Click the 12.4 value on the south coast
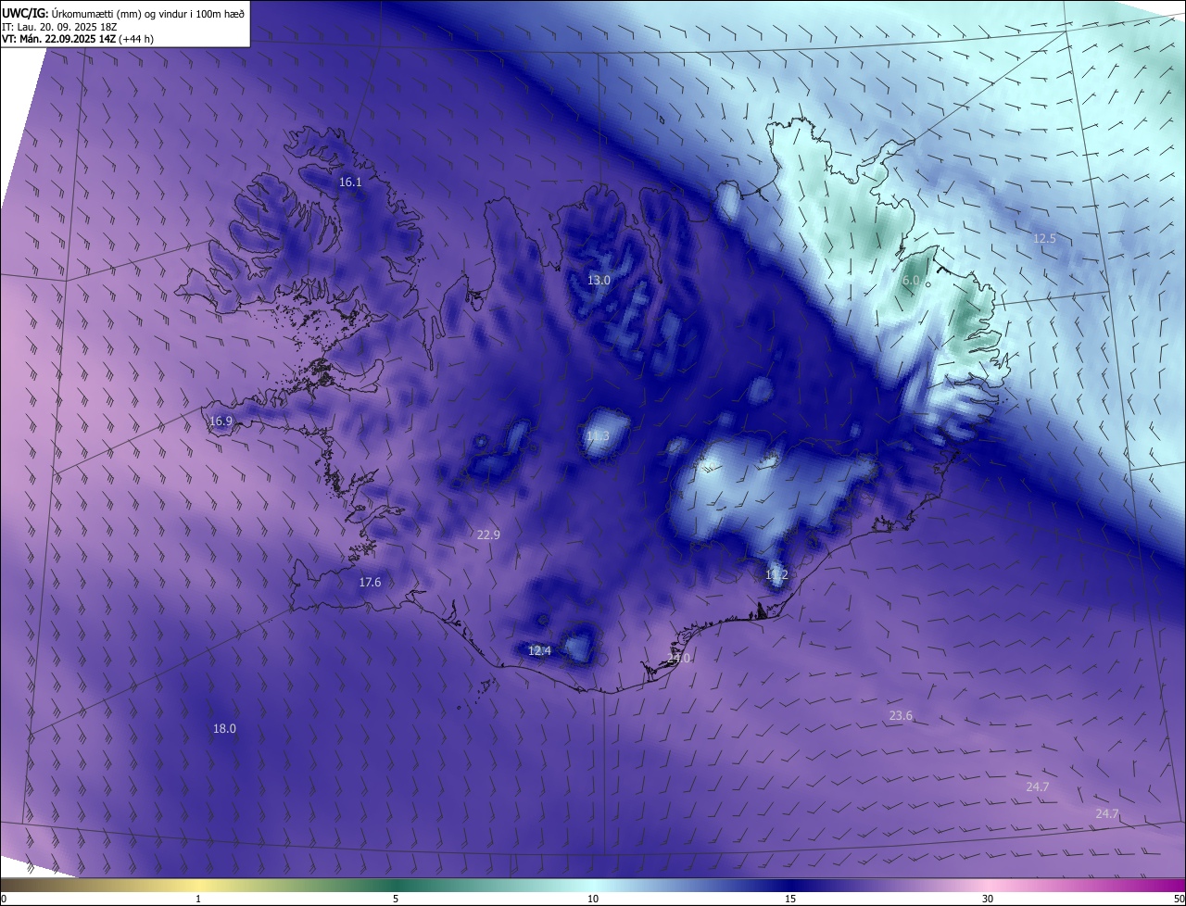The width and height of the screenshot is (1186, 906). tap(539, 651)
